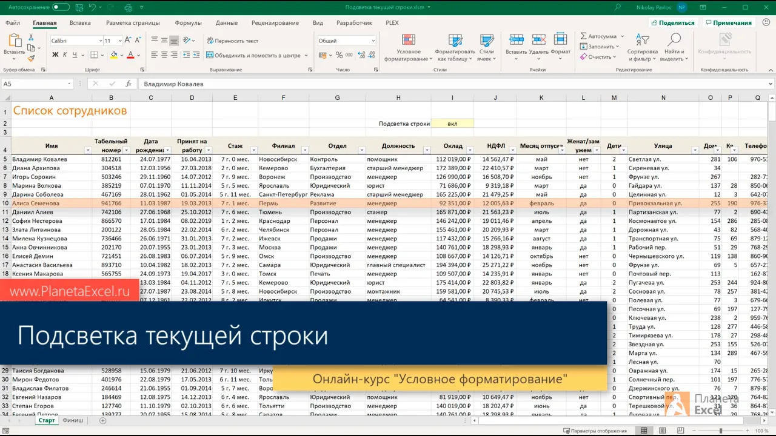Toggle italic (К) formatting

click(x=65, y=55)
